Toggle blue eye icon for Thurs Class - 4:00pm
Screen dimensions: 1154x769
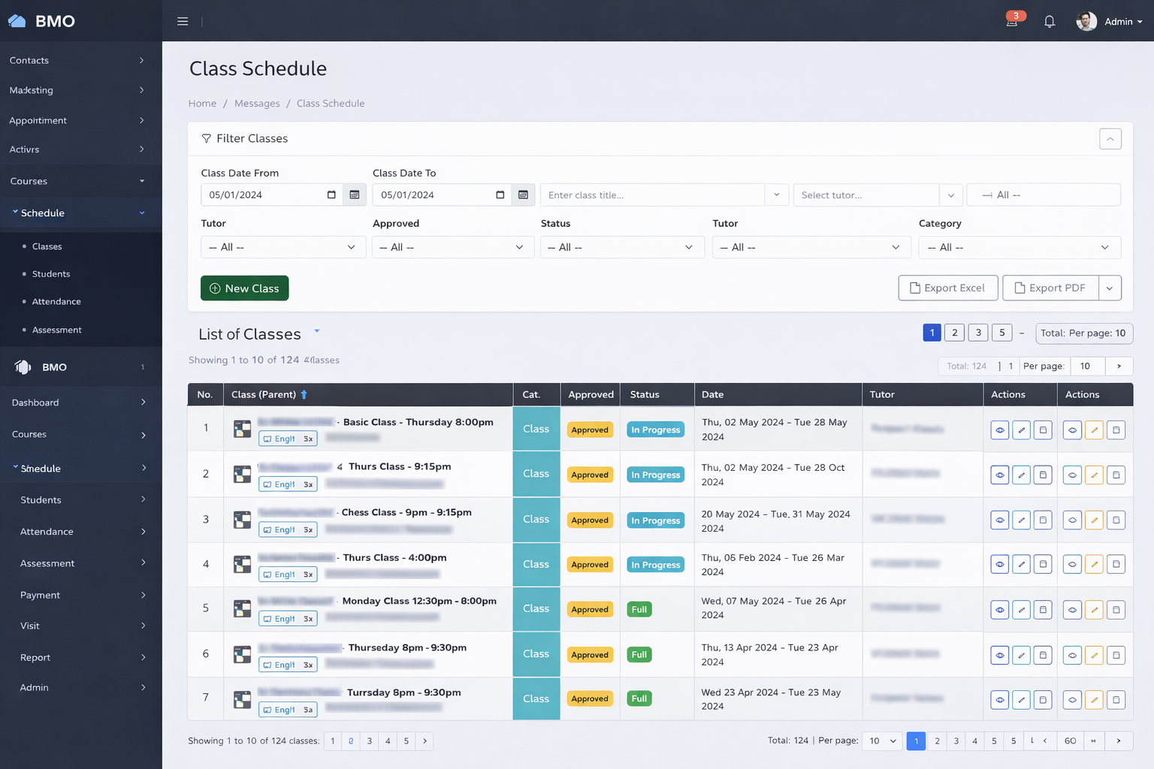[999, 564]
